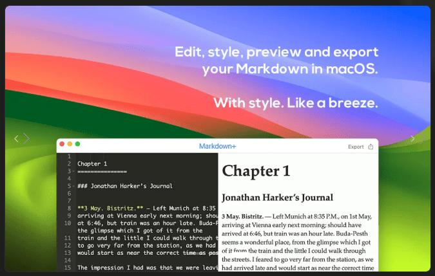Maximize the Markdown+ window with green button

pyautogui.click(x=78, y=143)
